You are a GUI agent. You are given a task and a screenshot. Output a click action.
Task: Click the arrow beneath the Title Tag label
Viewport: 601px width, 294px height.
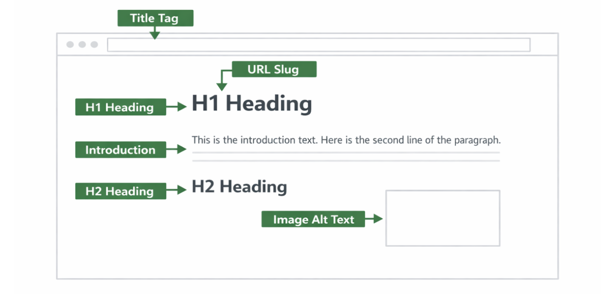coord(155,33)
